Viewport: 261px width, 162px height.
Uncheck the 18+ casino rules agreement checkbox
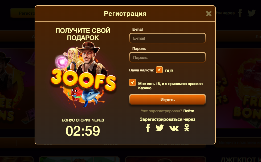(132, 83)
